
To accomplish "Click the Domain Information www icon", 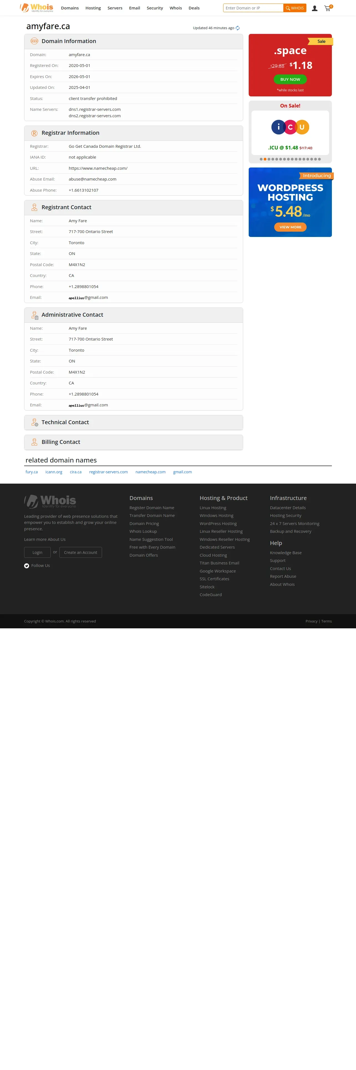I will [x=34, y=41].
